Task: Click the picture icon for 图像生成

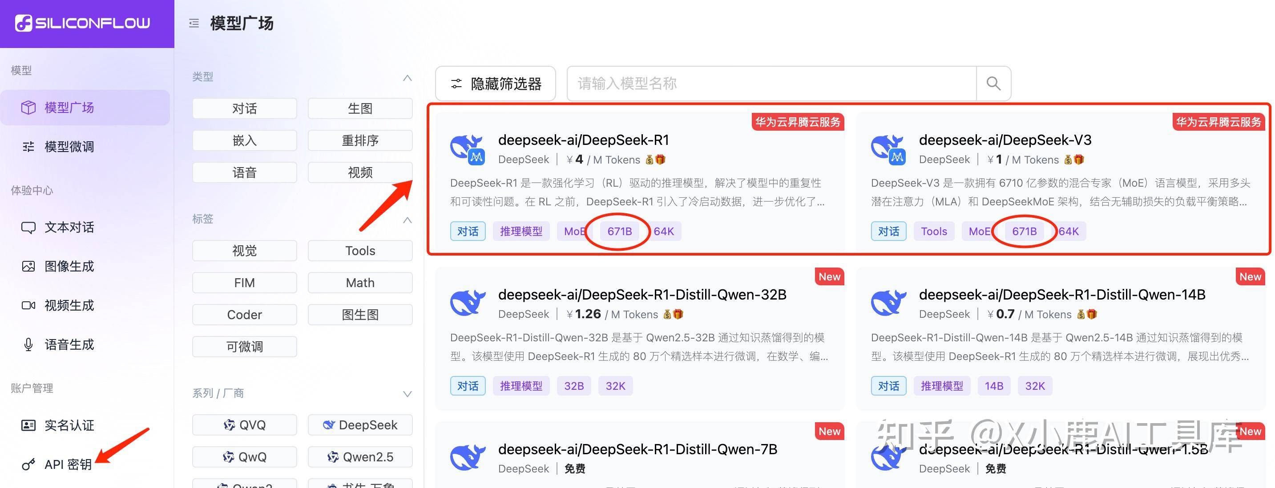Action: tap(28, 266)
